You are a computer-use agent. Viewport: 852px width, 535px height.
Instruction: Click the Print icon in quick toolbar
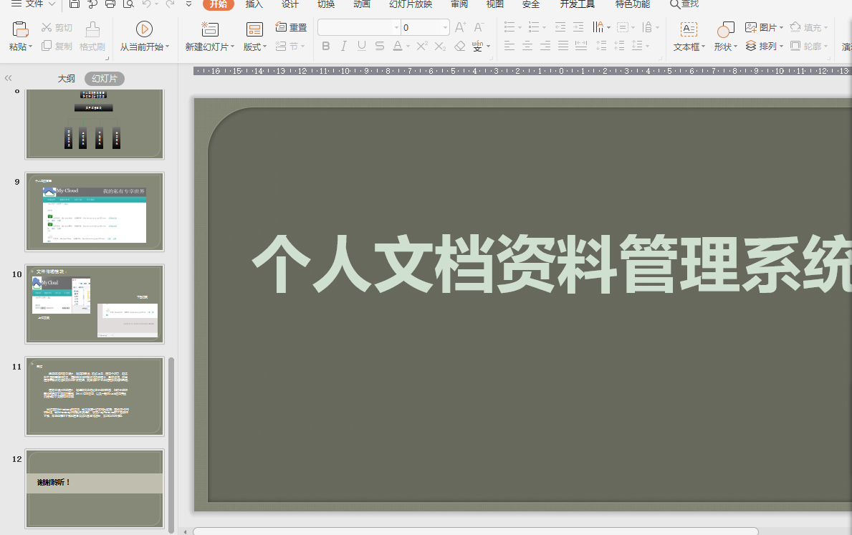point(110,4)
